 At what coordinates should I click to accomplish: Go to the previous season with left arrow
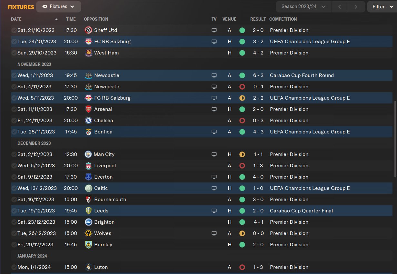340,6
